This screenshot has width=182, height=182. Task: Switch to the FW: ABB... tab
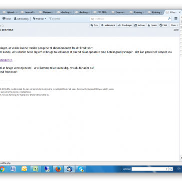pyautogui.click(x=101, y=12)
